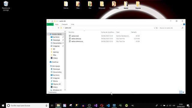This screenshot has width=192, height=108.
Task: Open Explorer help with the question mark icon
Action: (x=184, y=24)
